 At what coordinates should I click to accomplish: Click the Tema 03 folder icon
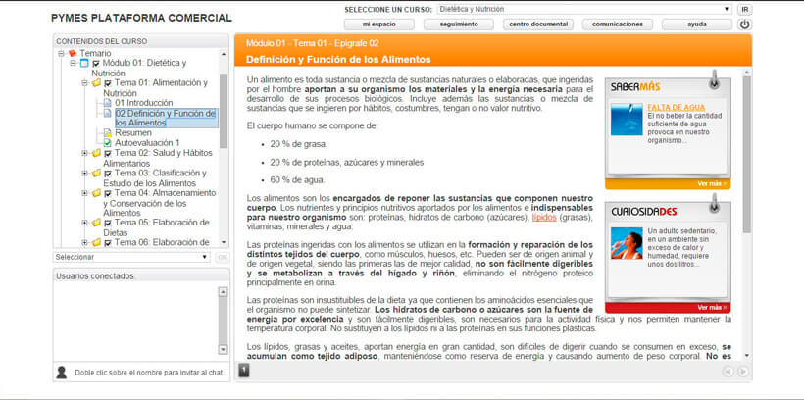96,174
